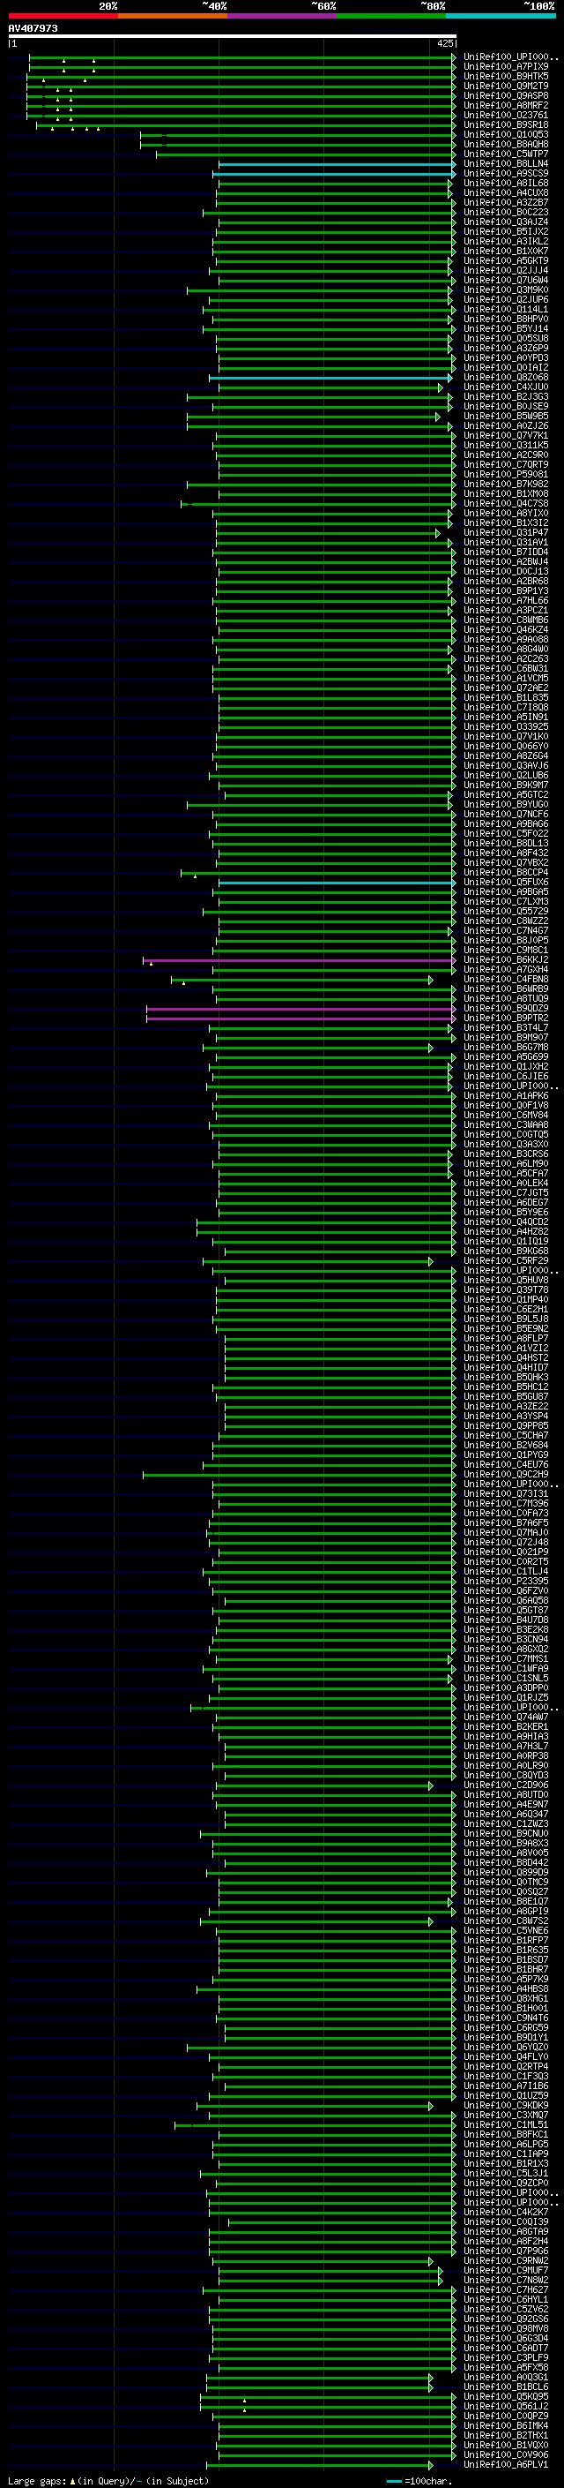Click the red 20% identity legend segment
This screenshot has height=2488, width=564.
(63, 16)
